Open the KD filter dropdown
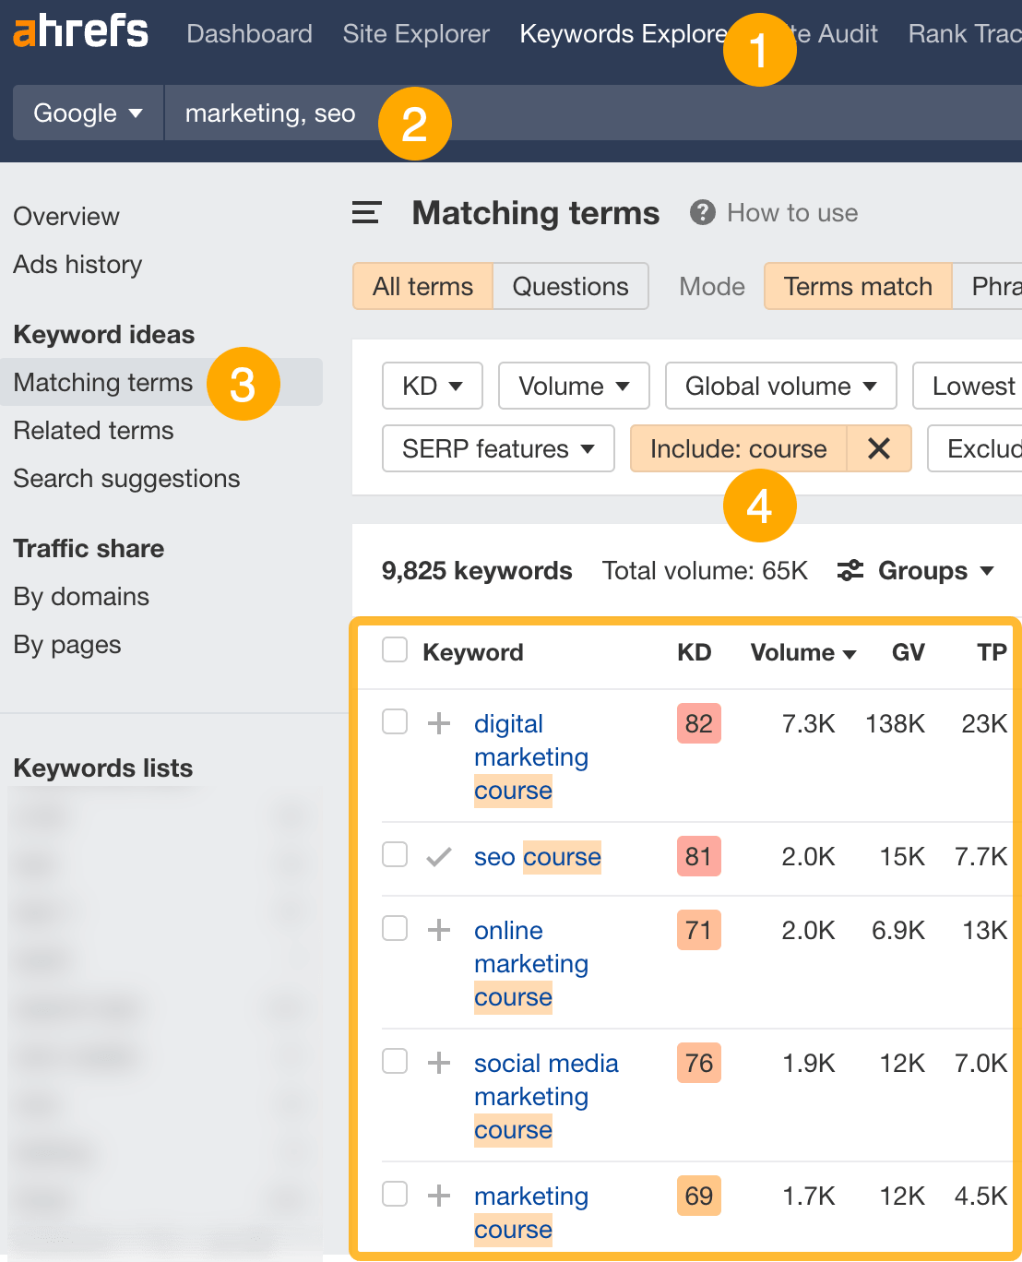1022x1262 pixels. [x=432, y=386]
